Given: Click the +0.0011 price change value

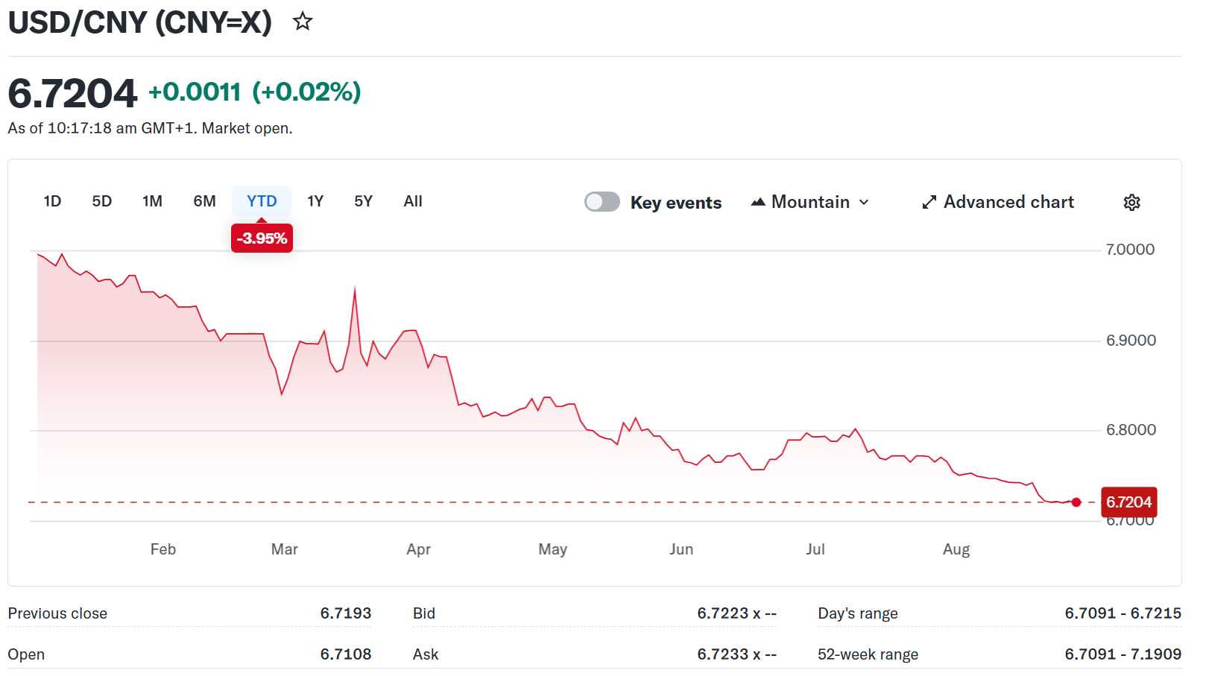Looking at the screenshot, I should pos(195,92).
